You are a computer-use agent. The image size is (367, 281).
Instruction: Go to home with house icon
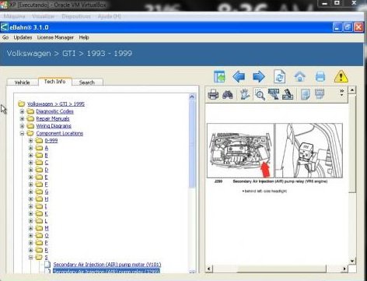300,77
